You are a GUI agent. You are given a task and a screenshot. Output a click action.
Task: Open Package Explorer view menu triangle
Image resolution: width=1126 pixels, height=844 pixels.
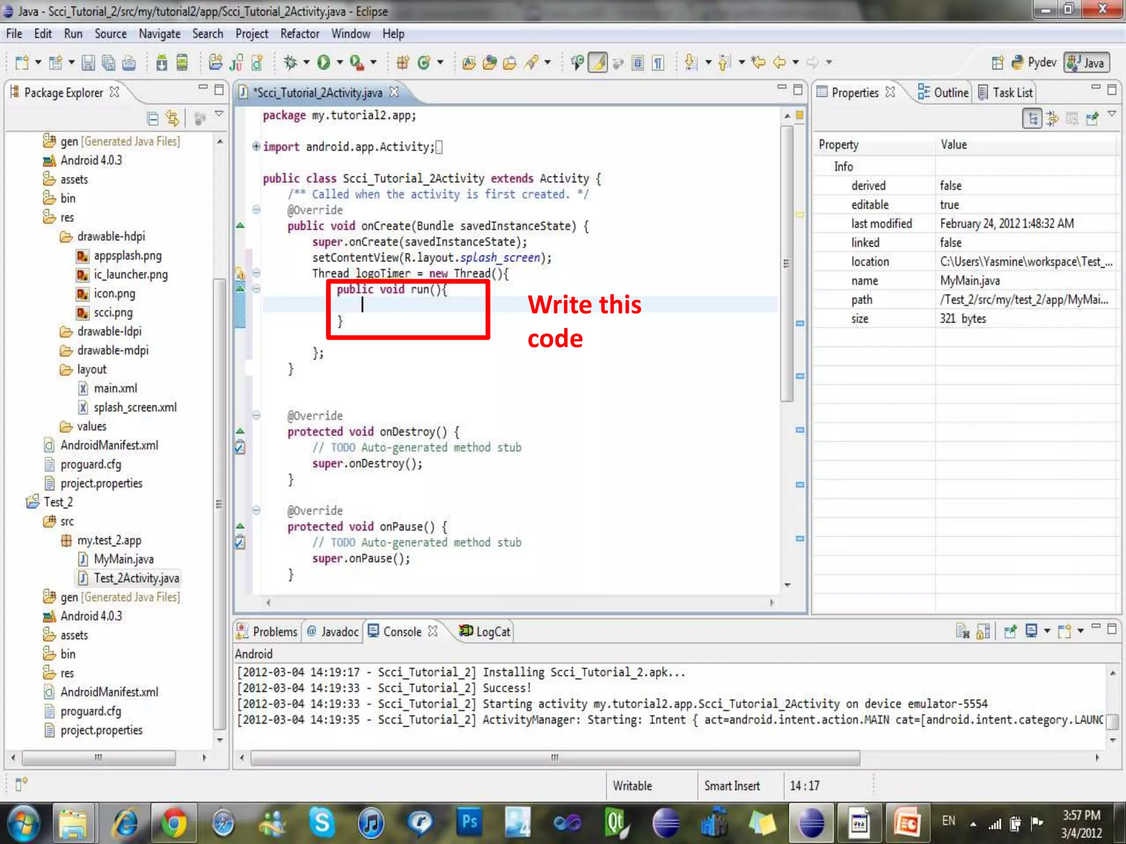pyautogui.click(x=219, y=114)
